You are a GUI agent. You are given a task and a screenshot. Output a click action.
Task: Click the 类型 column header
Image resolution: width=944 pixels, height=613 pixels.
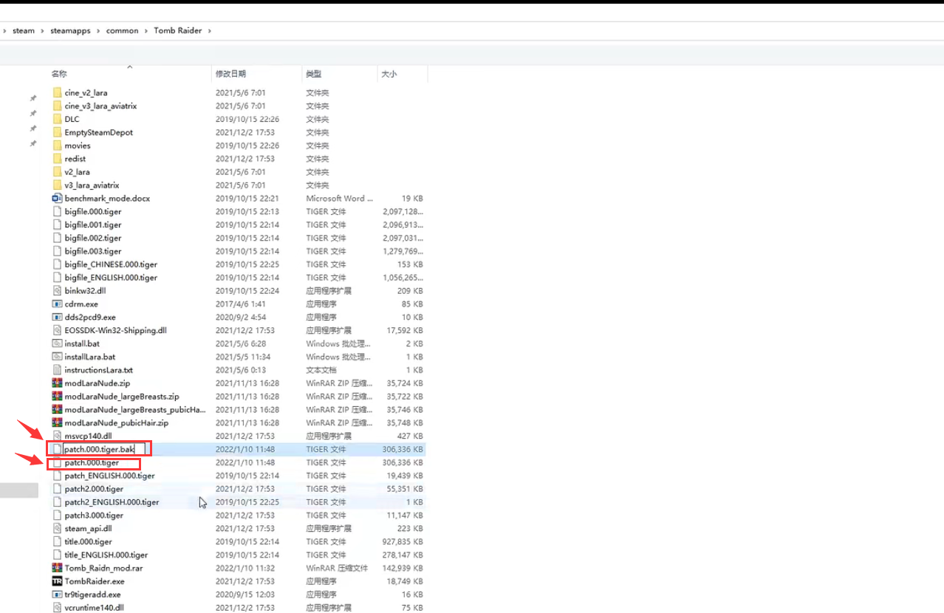coord(314,74)
